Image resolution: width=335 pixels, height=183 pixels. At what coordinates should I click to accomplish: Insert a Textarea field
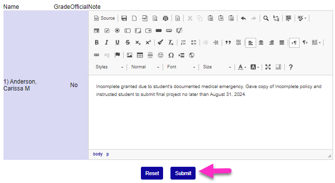(138, 30)
